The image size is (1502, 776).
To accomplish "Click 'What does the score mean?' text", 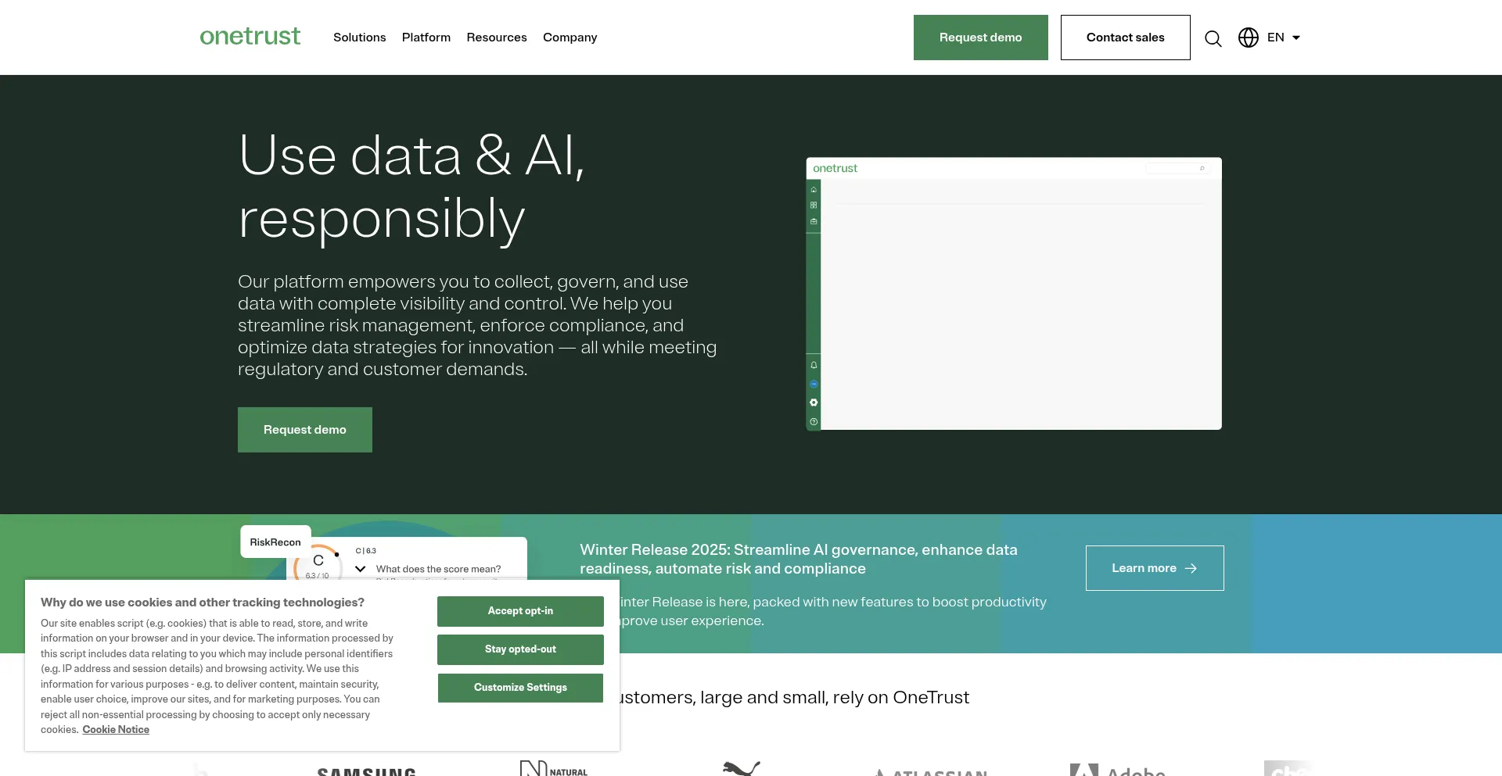I will tap(438, 569).
